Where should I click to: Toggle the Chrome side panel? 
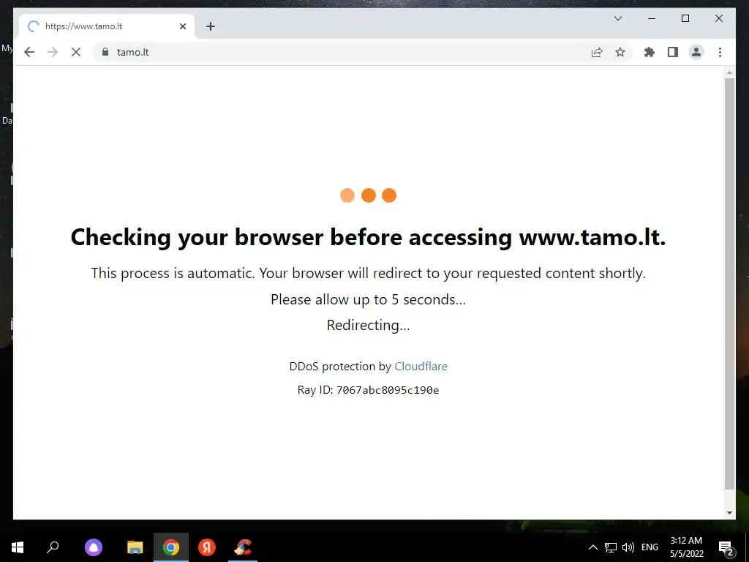[x=673, y=52]
